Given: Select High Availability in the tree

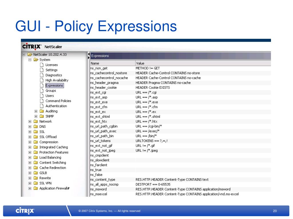Looking at the screenshot, I should coord(57,80).
